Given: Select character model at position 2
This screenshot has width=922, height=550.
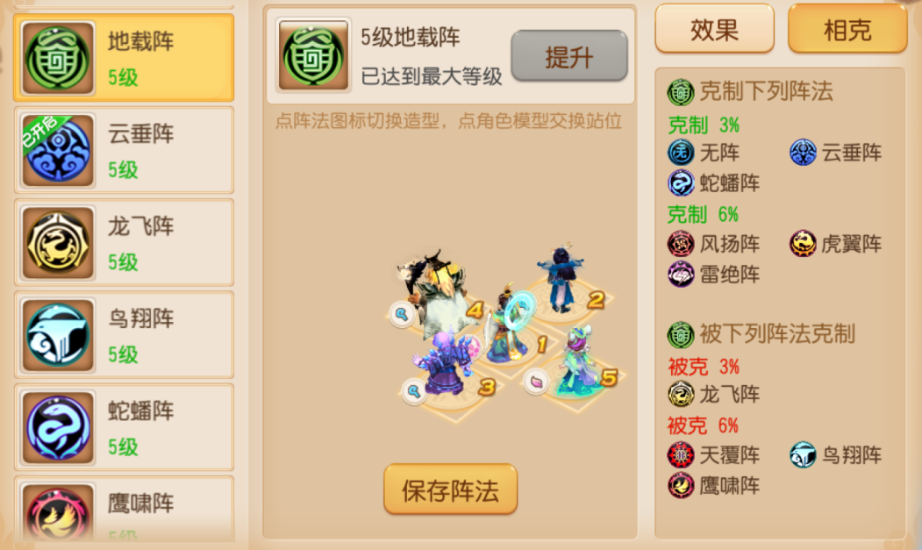Looking at the screenshot, I should pyautogui.click(x=561, y=278).
